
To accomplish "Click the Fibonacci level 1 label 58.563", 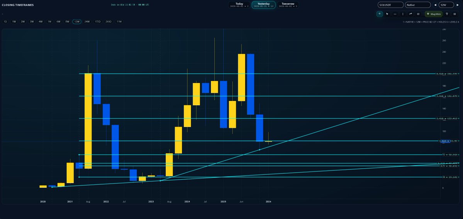I will pyautogui.click(x=450, y=155).
